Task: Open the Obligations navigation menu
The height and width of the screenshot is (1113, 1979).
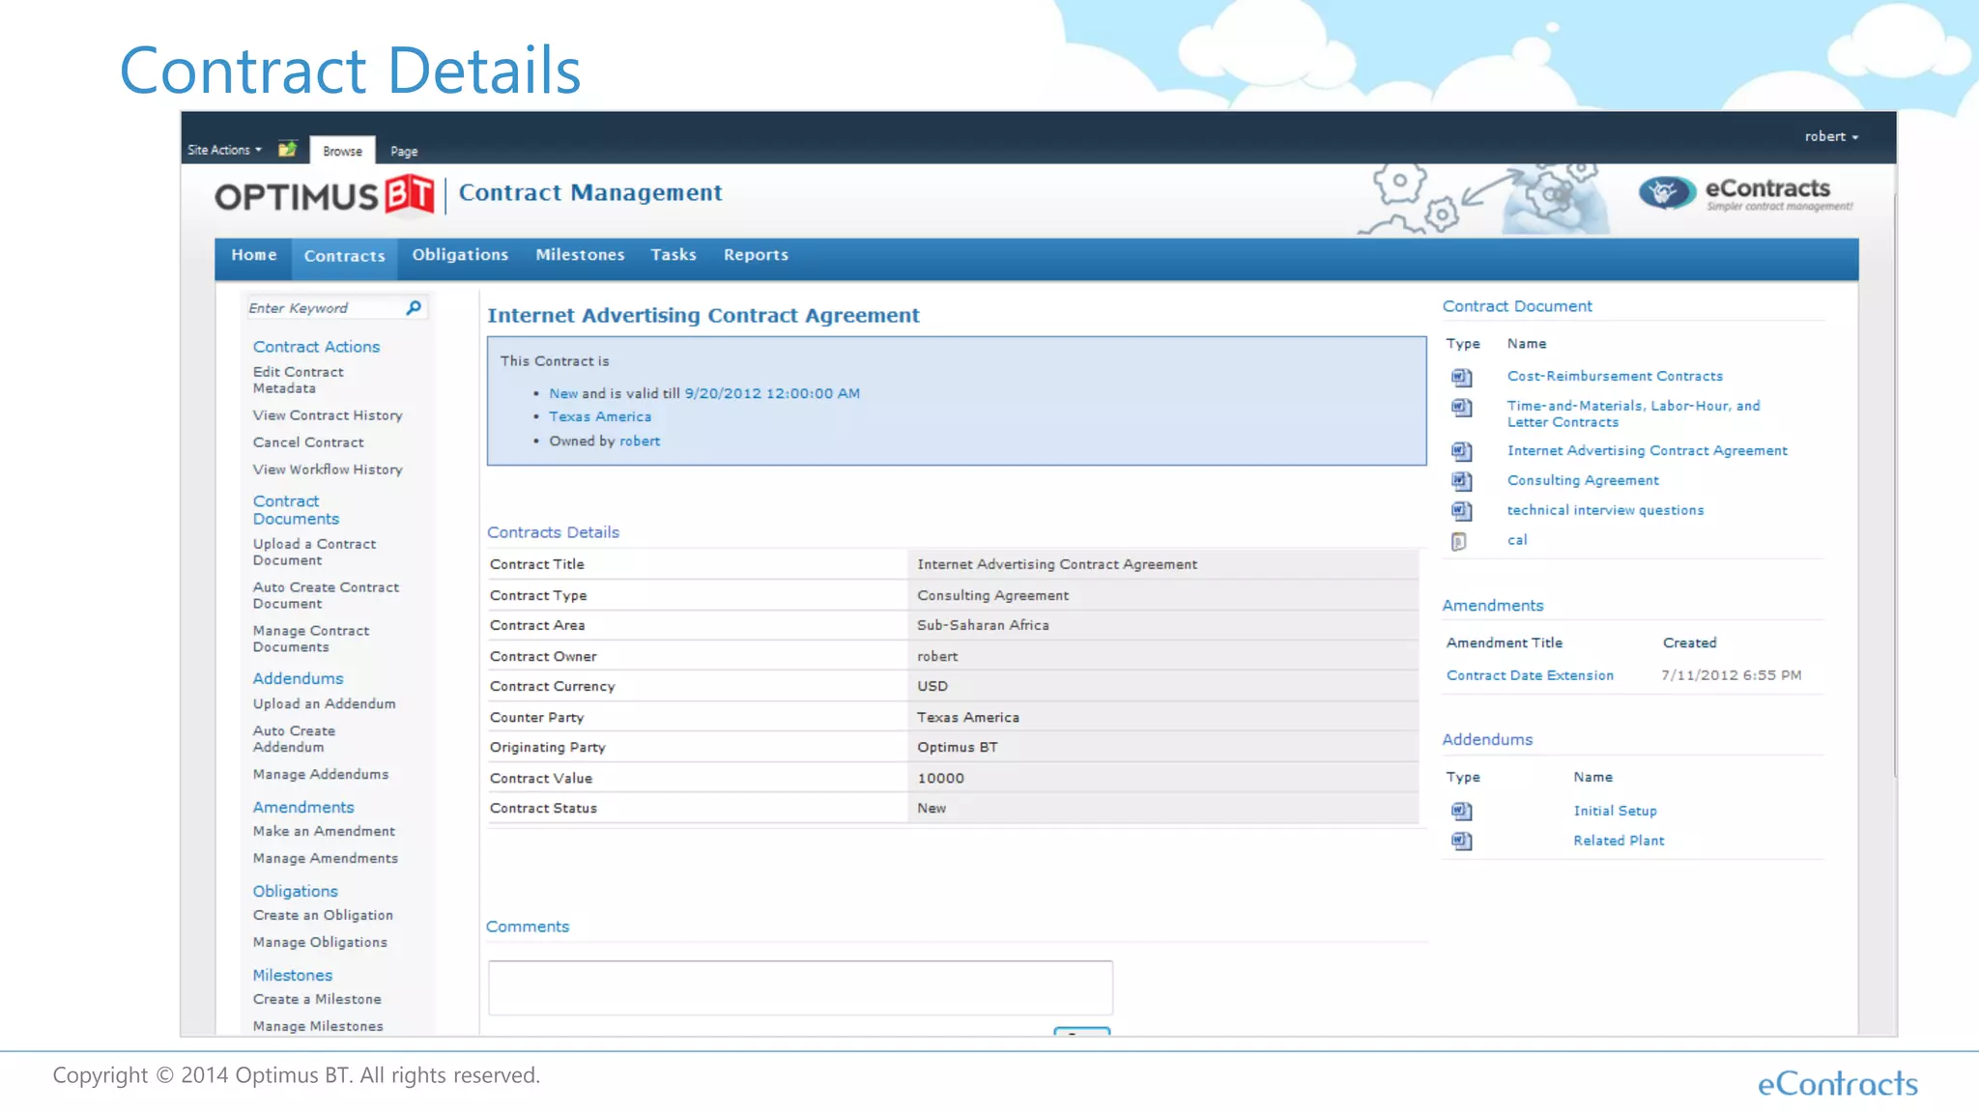Action: [x=460, y=255]
